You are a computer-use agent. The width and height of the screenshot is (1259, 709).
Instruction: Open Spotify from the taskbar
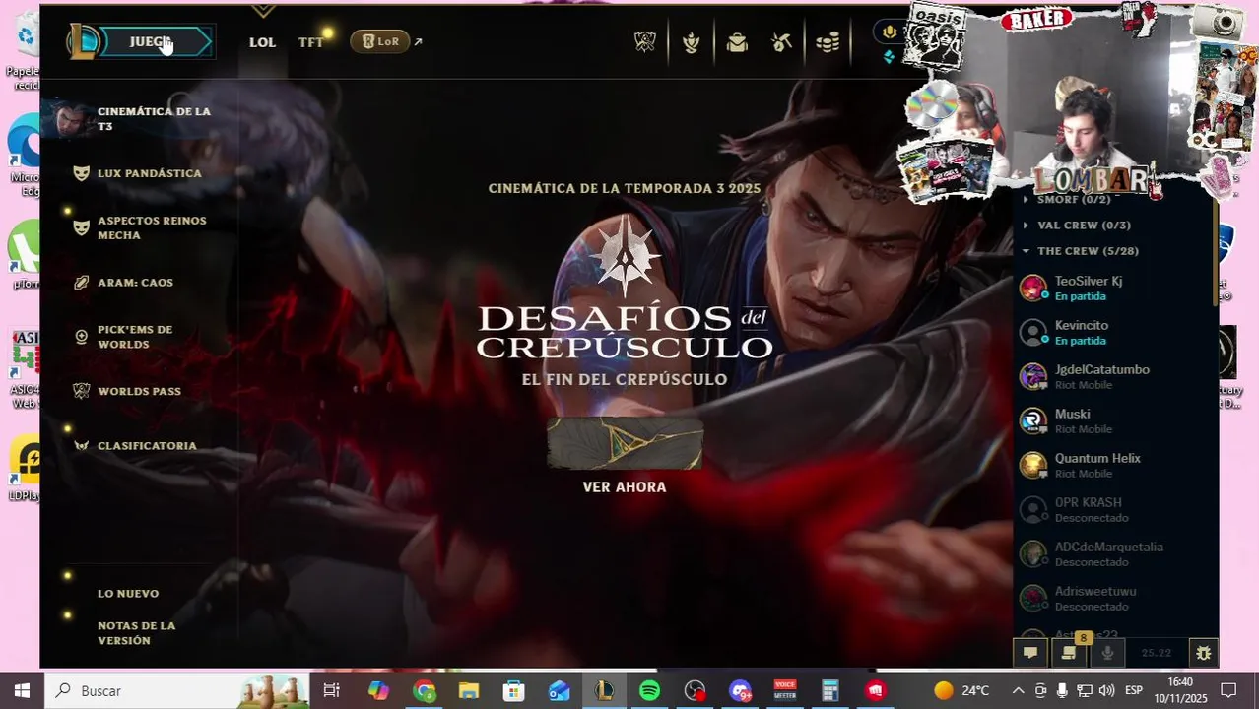pyautogui.click(x=649, y=690)
